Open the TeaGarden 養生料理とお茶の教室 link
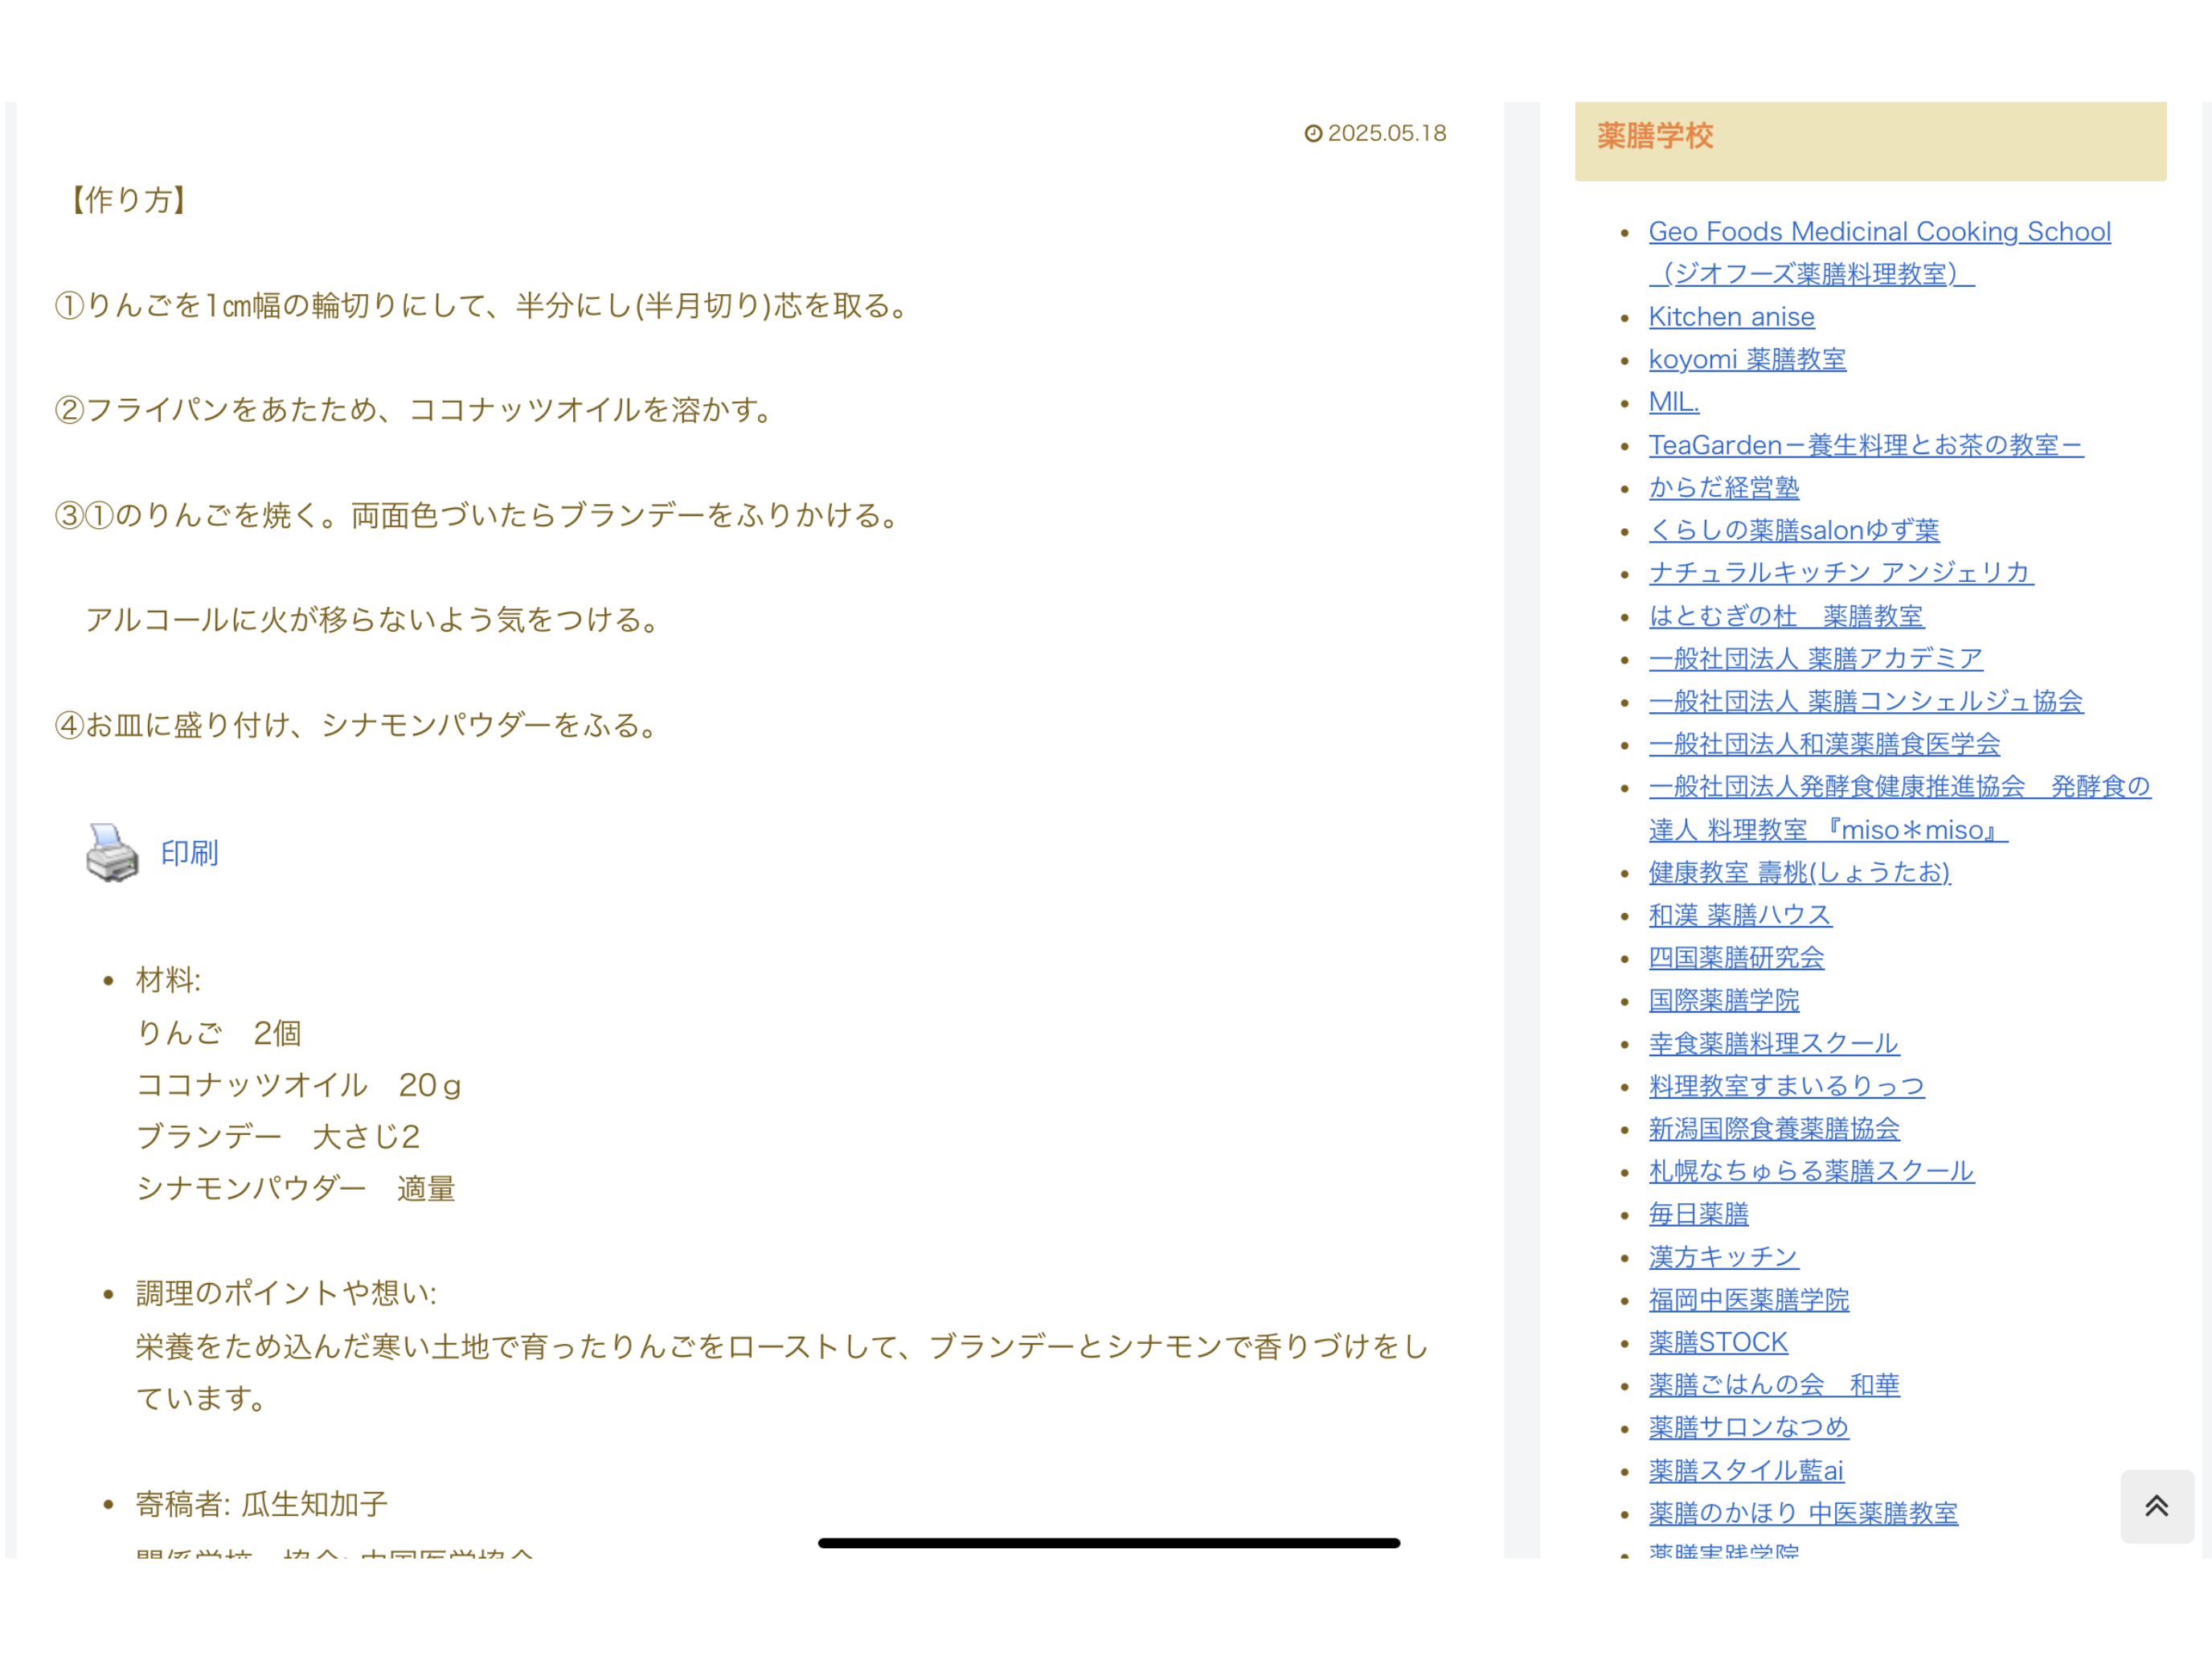 click(1865, 445)
